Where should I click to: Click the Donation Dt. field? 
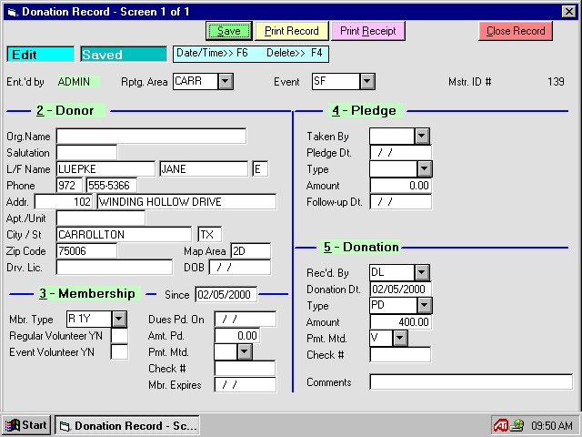[x=401, y=290]
